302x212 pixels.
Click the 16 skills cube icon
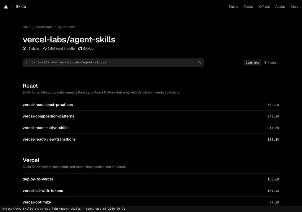click(24, 49)
